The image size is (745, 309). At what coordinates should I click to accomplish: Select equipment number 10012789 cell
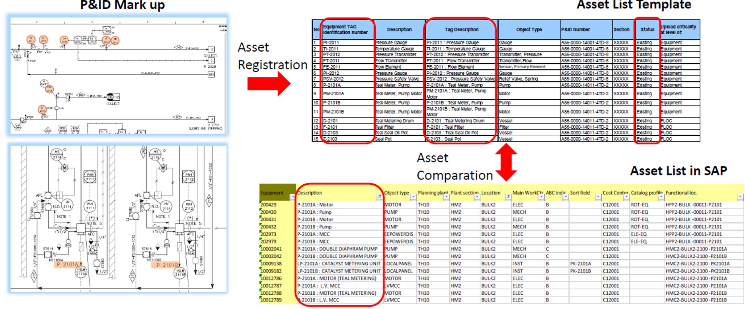277,300
